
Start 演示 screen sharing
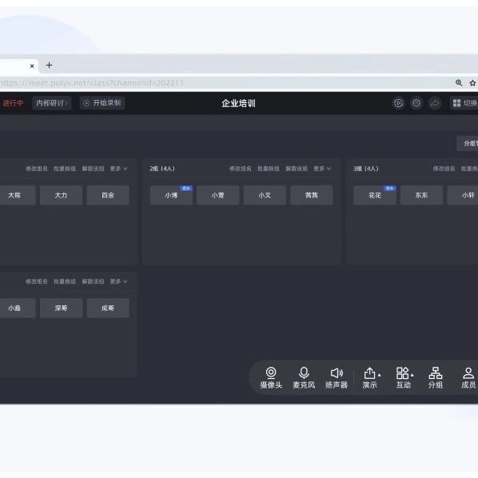click(x=369, y=378)
